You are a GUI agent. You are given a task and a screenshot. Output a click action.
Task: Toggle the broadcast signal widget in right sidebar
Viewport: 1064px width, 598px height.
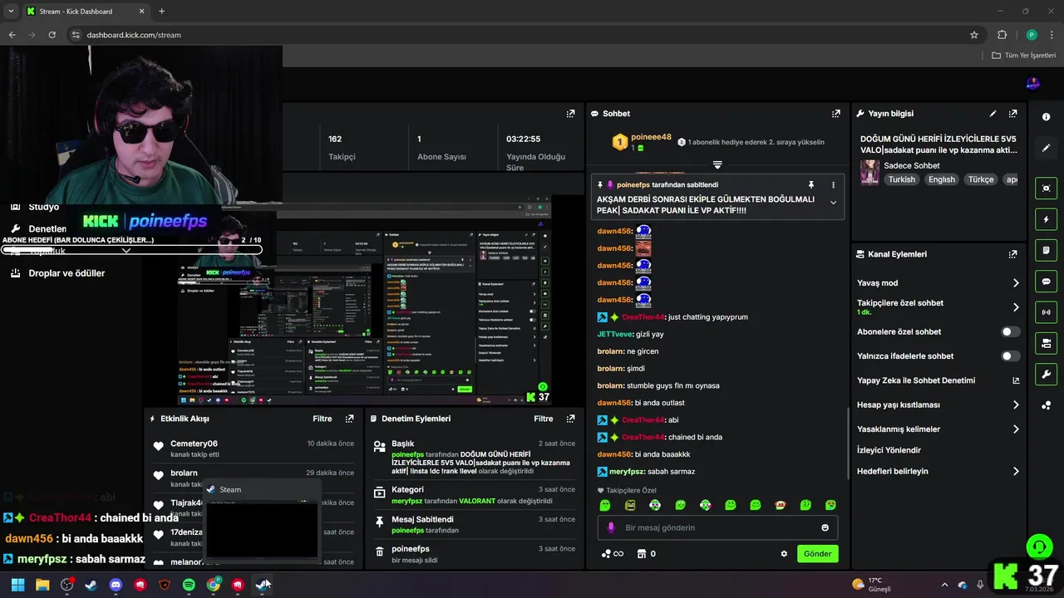(x=1046, y=312)
